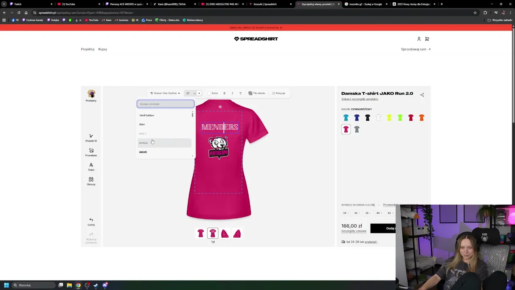Select the neon yellow shirt color
Viewport: 515px width, 290px height.
[389, 118]
